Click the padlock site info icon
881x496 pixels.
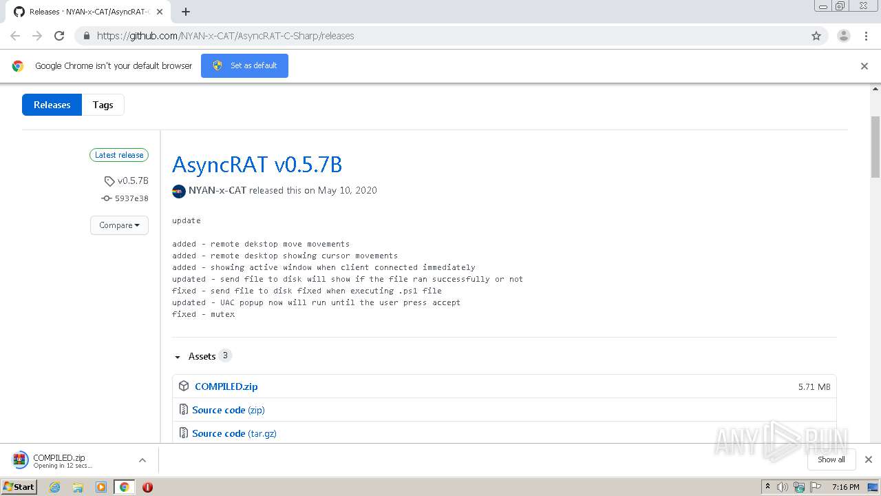tap(87, 36)
